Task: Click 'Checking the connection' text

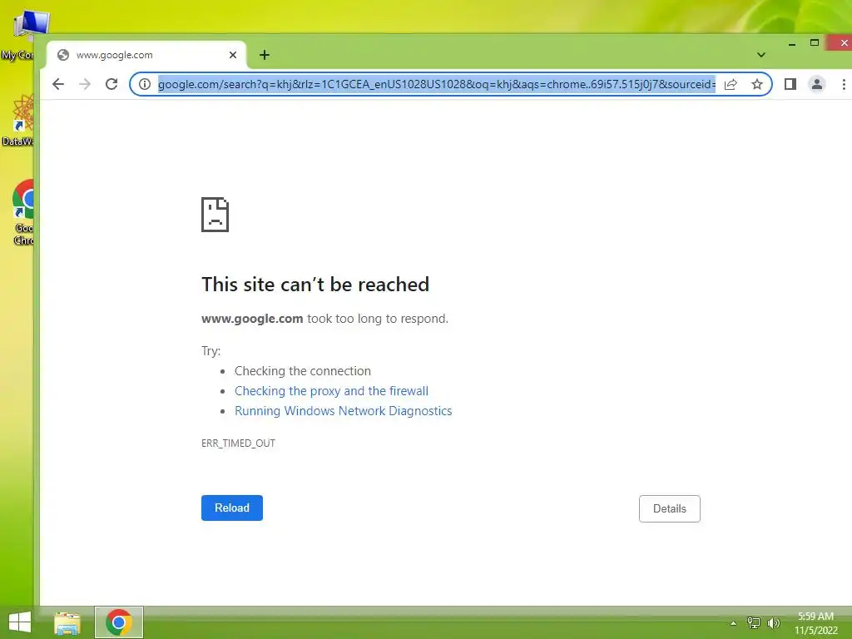Action: [x=303, y=370]
